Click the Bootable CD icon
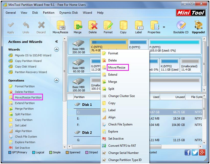 point(181,25)
